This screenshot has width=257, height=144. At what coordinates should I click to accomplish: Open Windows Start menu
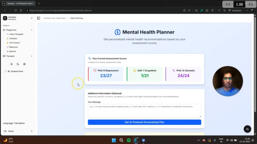click(x=114, y=140)
